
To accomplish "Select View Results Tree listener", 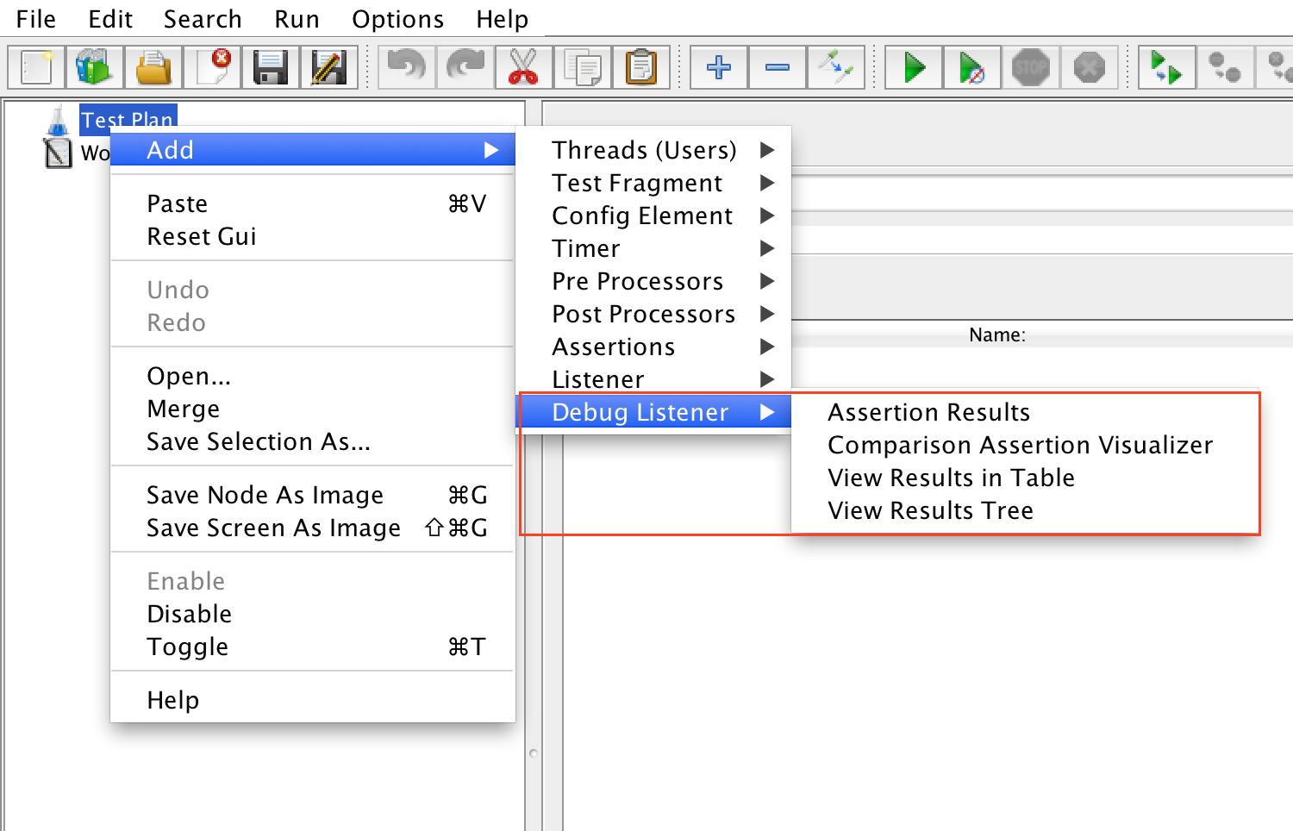I will click(x=930, y=510).
